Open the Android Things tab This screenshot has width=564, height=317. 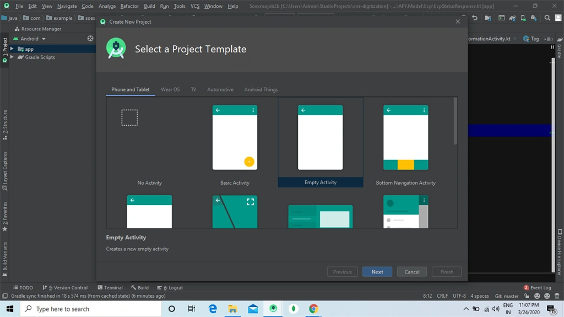coord(261,89)
